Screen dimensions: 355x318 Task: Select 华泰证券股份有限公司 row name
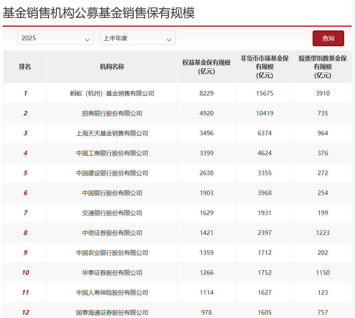(112, 273)
